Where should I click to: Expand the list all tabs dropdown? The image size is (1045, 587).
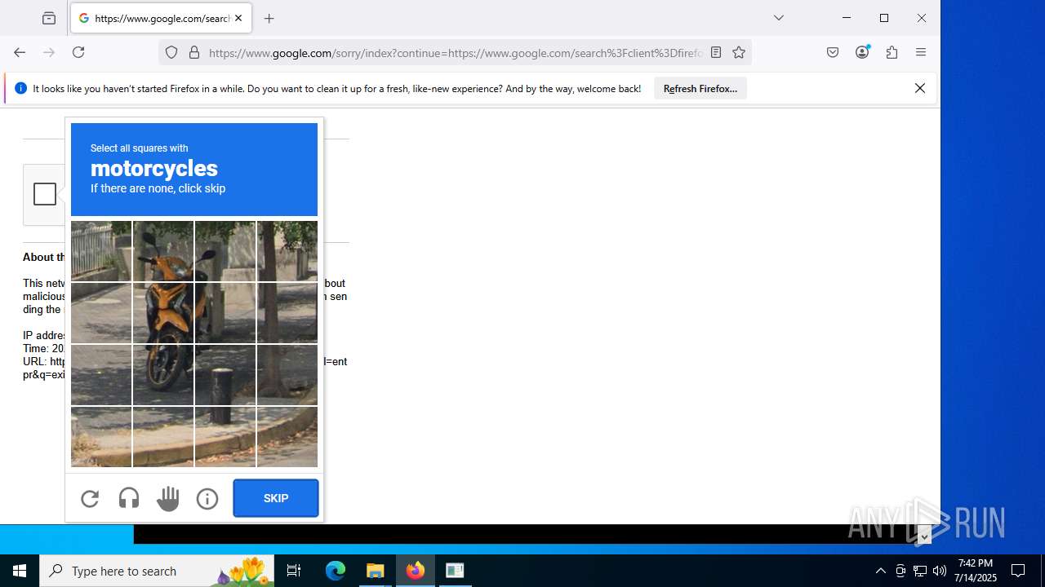click(x=779, y=18)
